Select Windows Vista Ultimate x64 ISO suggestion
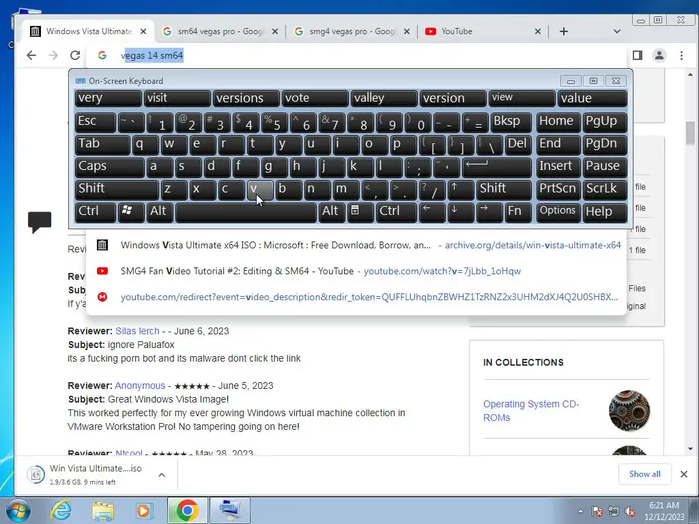The height and width of the screenshot is (524, 699). coord(356,245)
